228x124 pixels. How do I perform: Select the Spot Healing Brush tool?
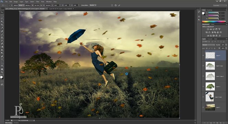(x=2, y=31)
